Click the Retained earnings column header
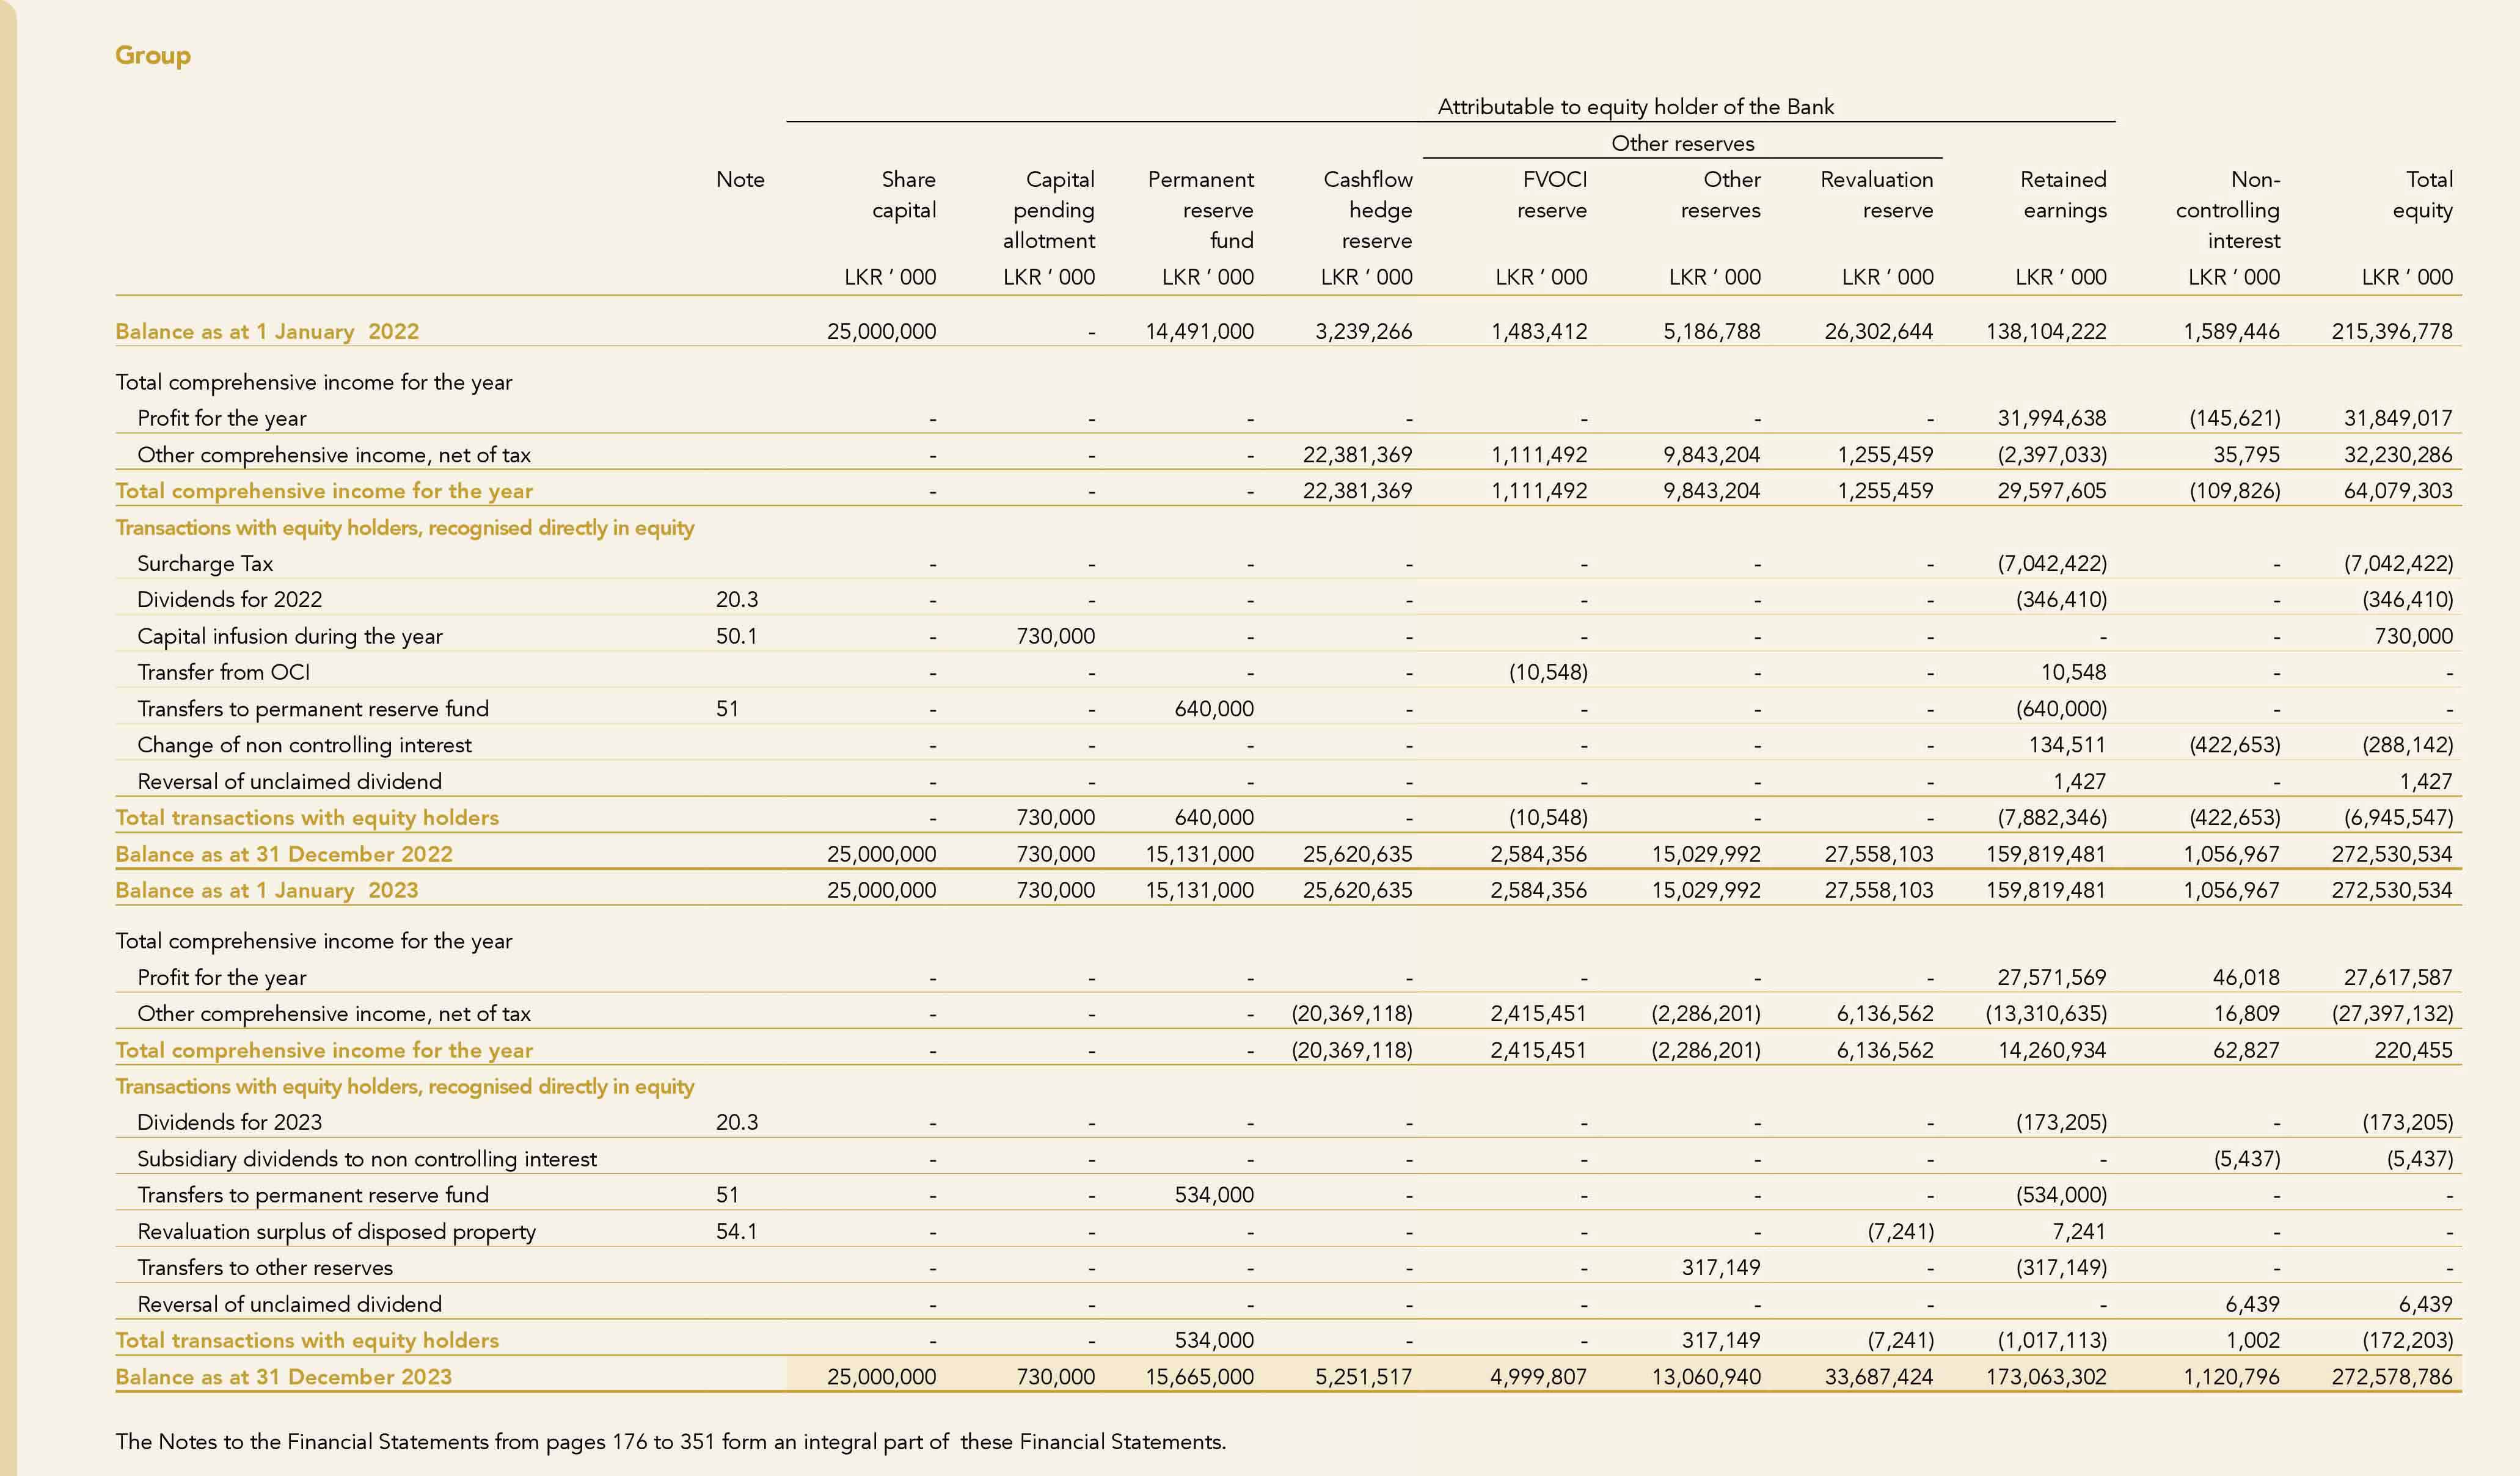Screen dimensions: 2520x1476 [2063, 195]
